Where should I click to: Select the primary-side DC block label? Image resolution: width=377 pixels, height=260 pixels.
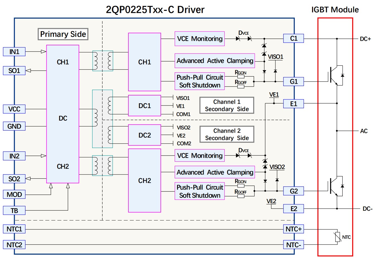(63, 118)
